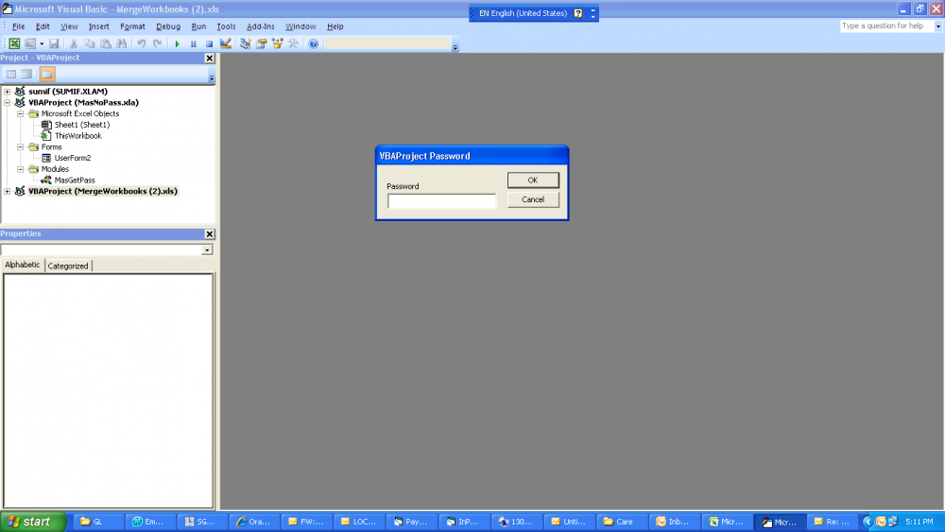Viewport: 945px width, 532px height.
Task: Click the Run Sub play icon
Action: coord(177,43)
